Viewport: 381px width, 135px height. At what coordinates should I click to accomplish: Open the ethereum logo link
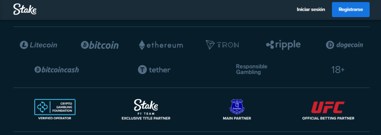click(x=161, y=45)
